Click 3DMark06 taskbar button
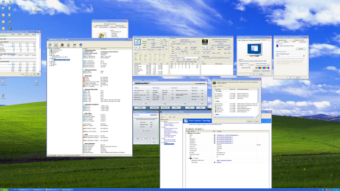340x191 pixels. [x=52, y=190]
